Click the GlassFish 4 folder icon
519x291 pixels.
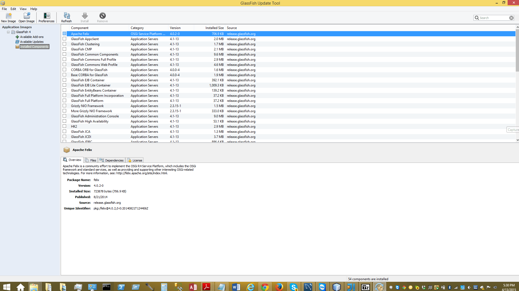coord(13,32)
